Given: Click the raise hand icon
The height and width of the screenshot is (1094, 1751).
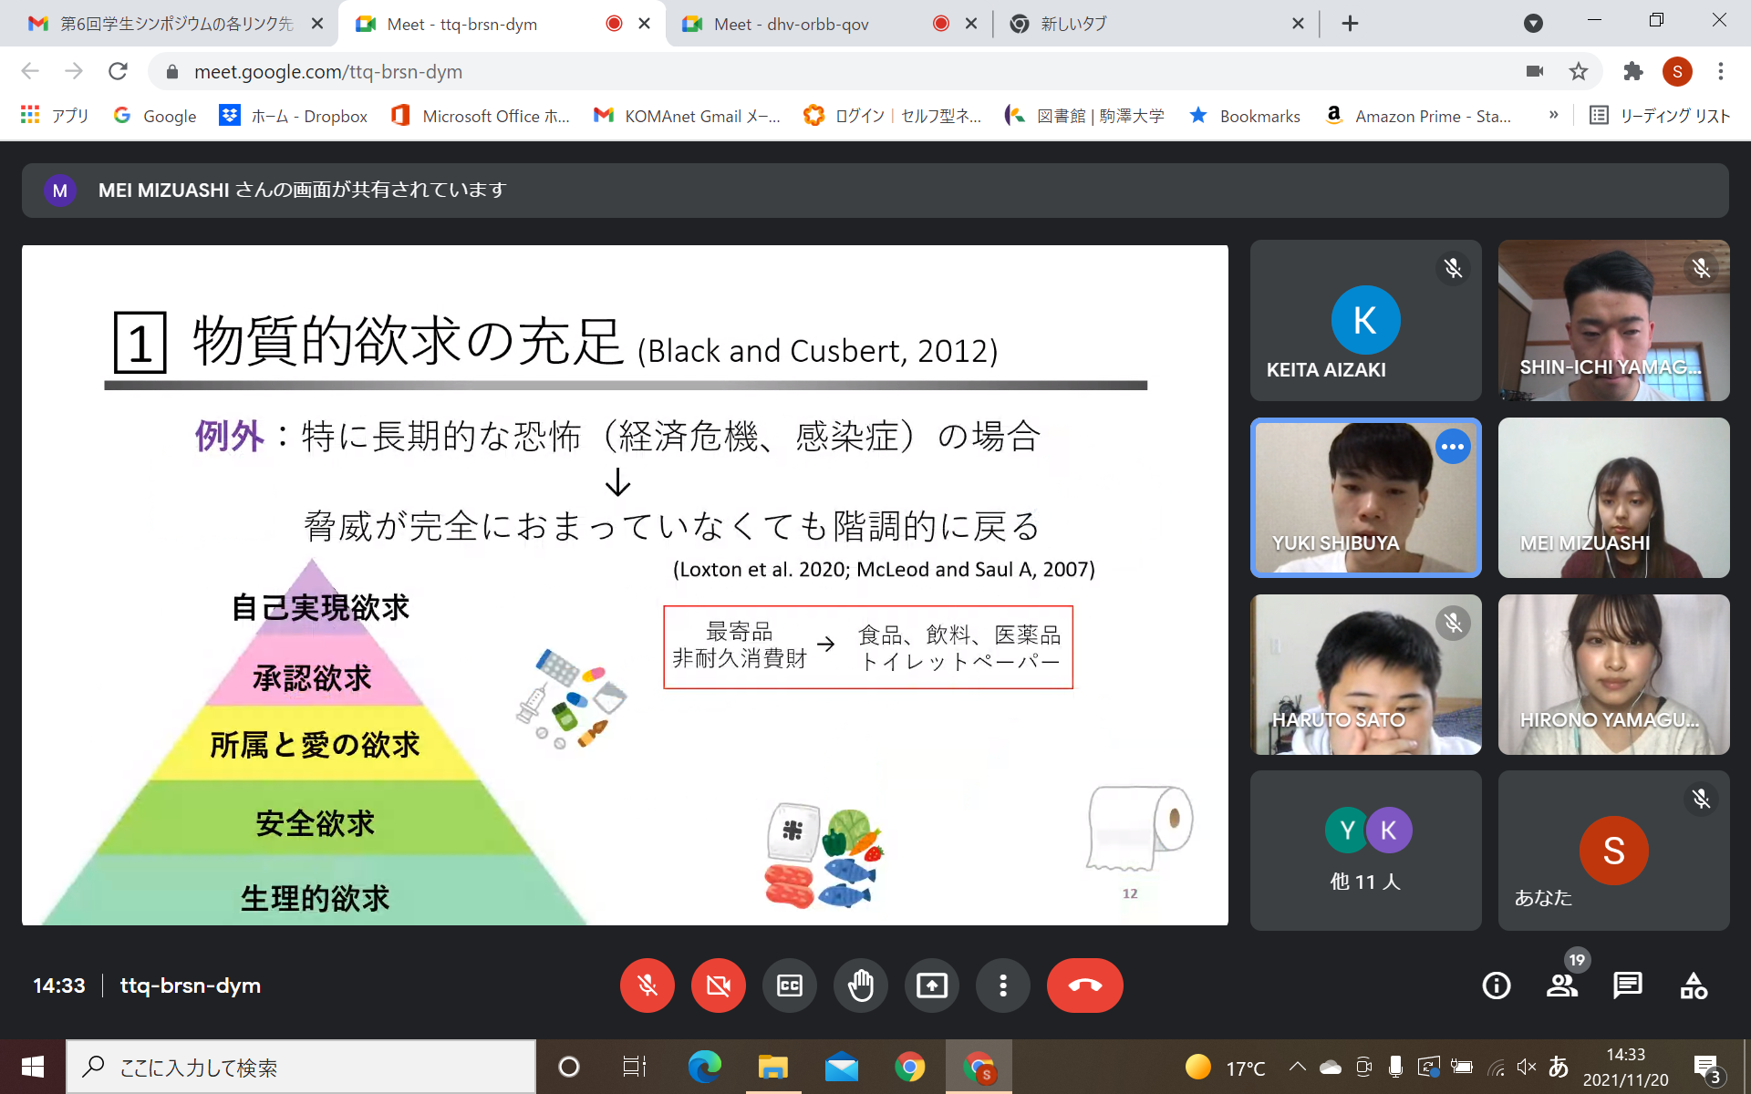Looking at the screenshot, I should coord(860,986).
